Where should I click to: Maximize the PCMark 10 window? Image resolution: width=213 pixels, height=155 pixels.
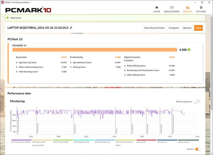point(202,2)
